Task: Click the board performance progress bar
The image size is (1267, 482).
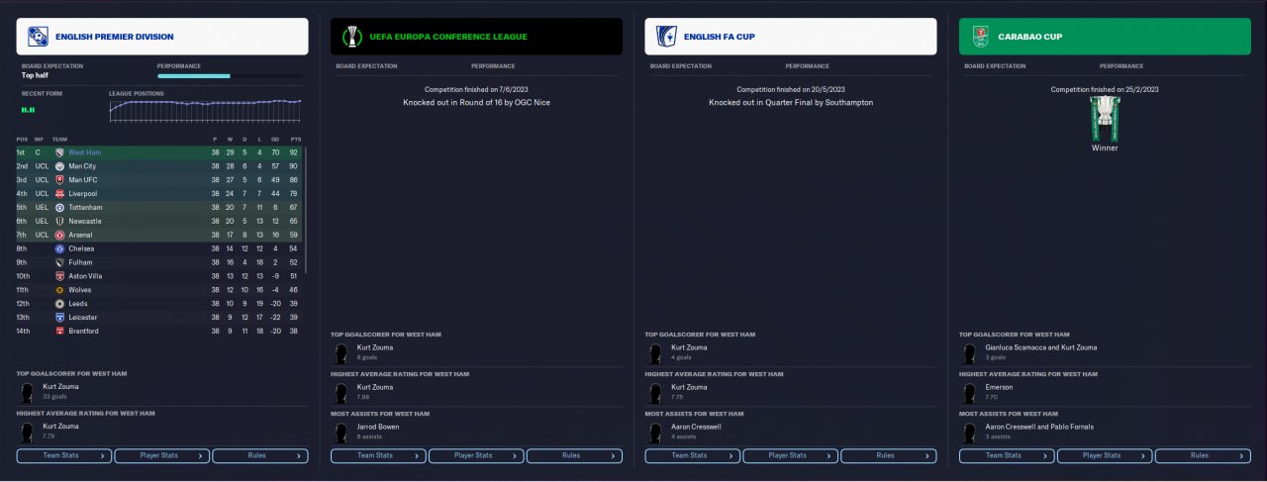Action: point(230,75)
